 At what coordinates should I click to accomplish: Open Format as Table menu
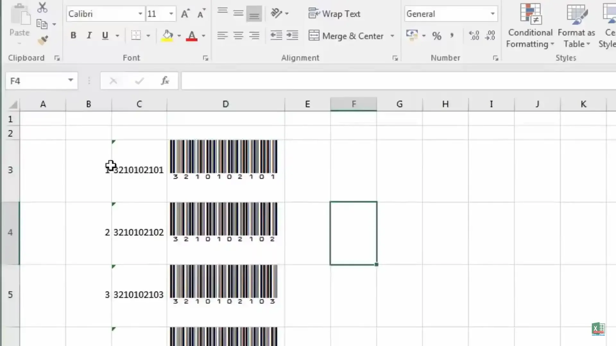[577, 26]
